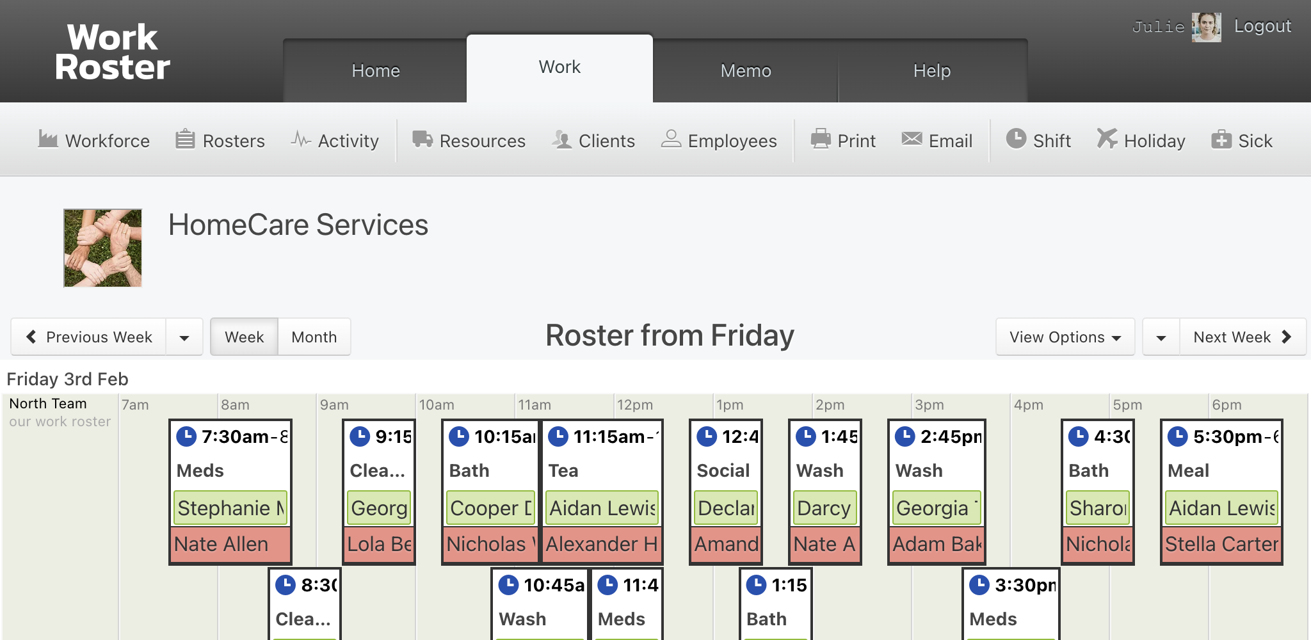Select the Resources truck icon
Screen dimensions: 1311x640
pos(422,140)
